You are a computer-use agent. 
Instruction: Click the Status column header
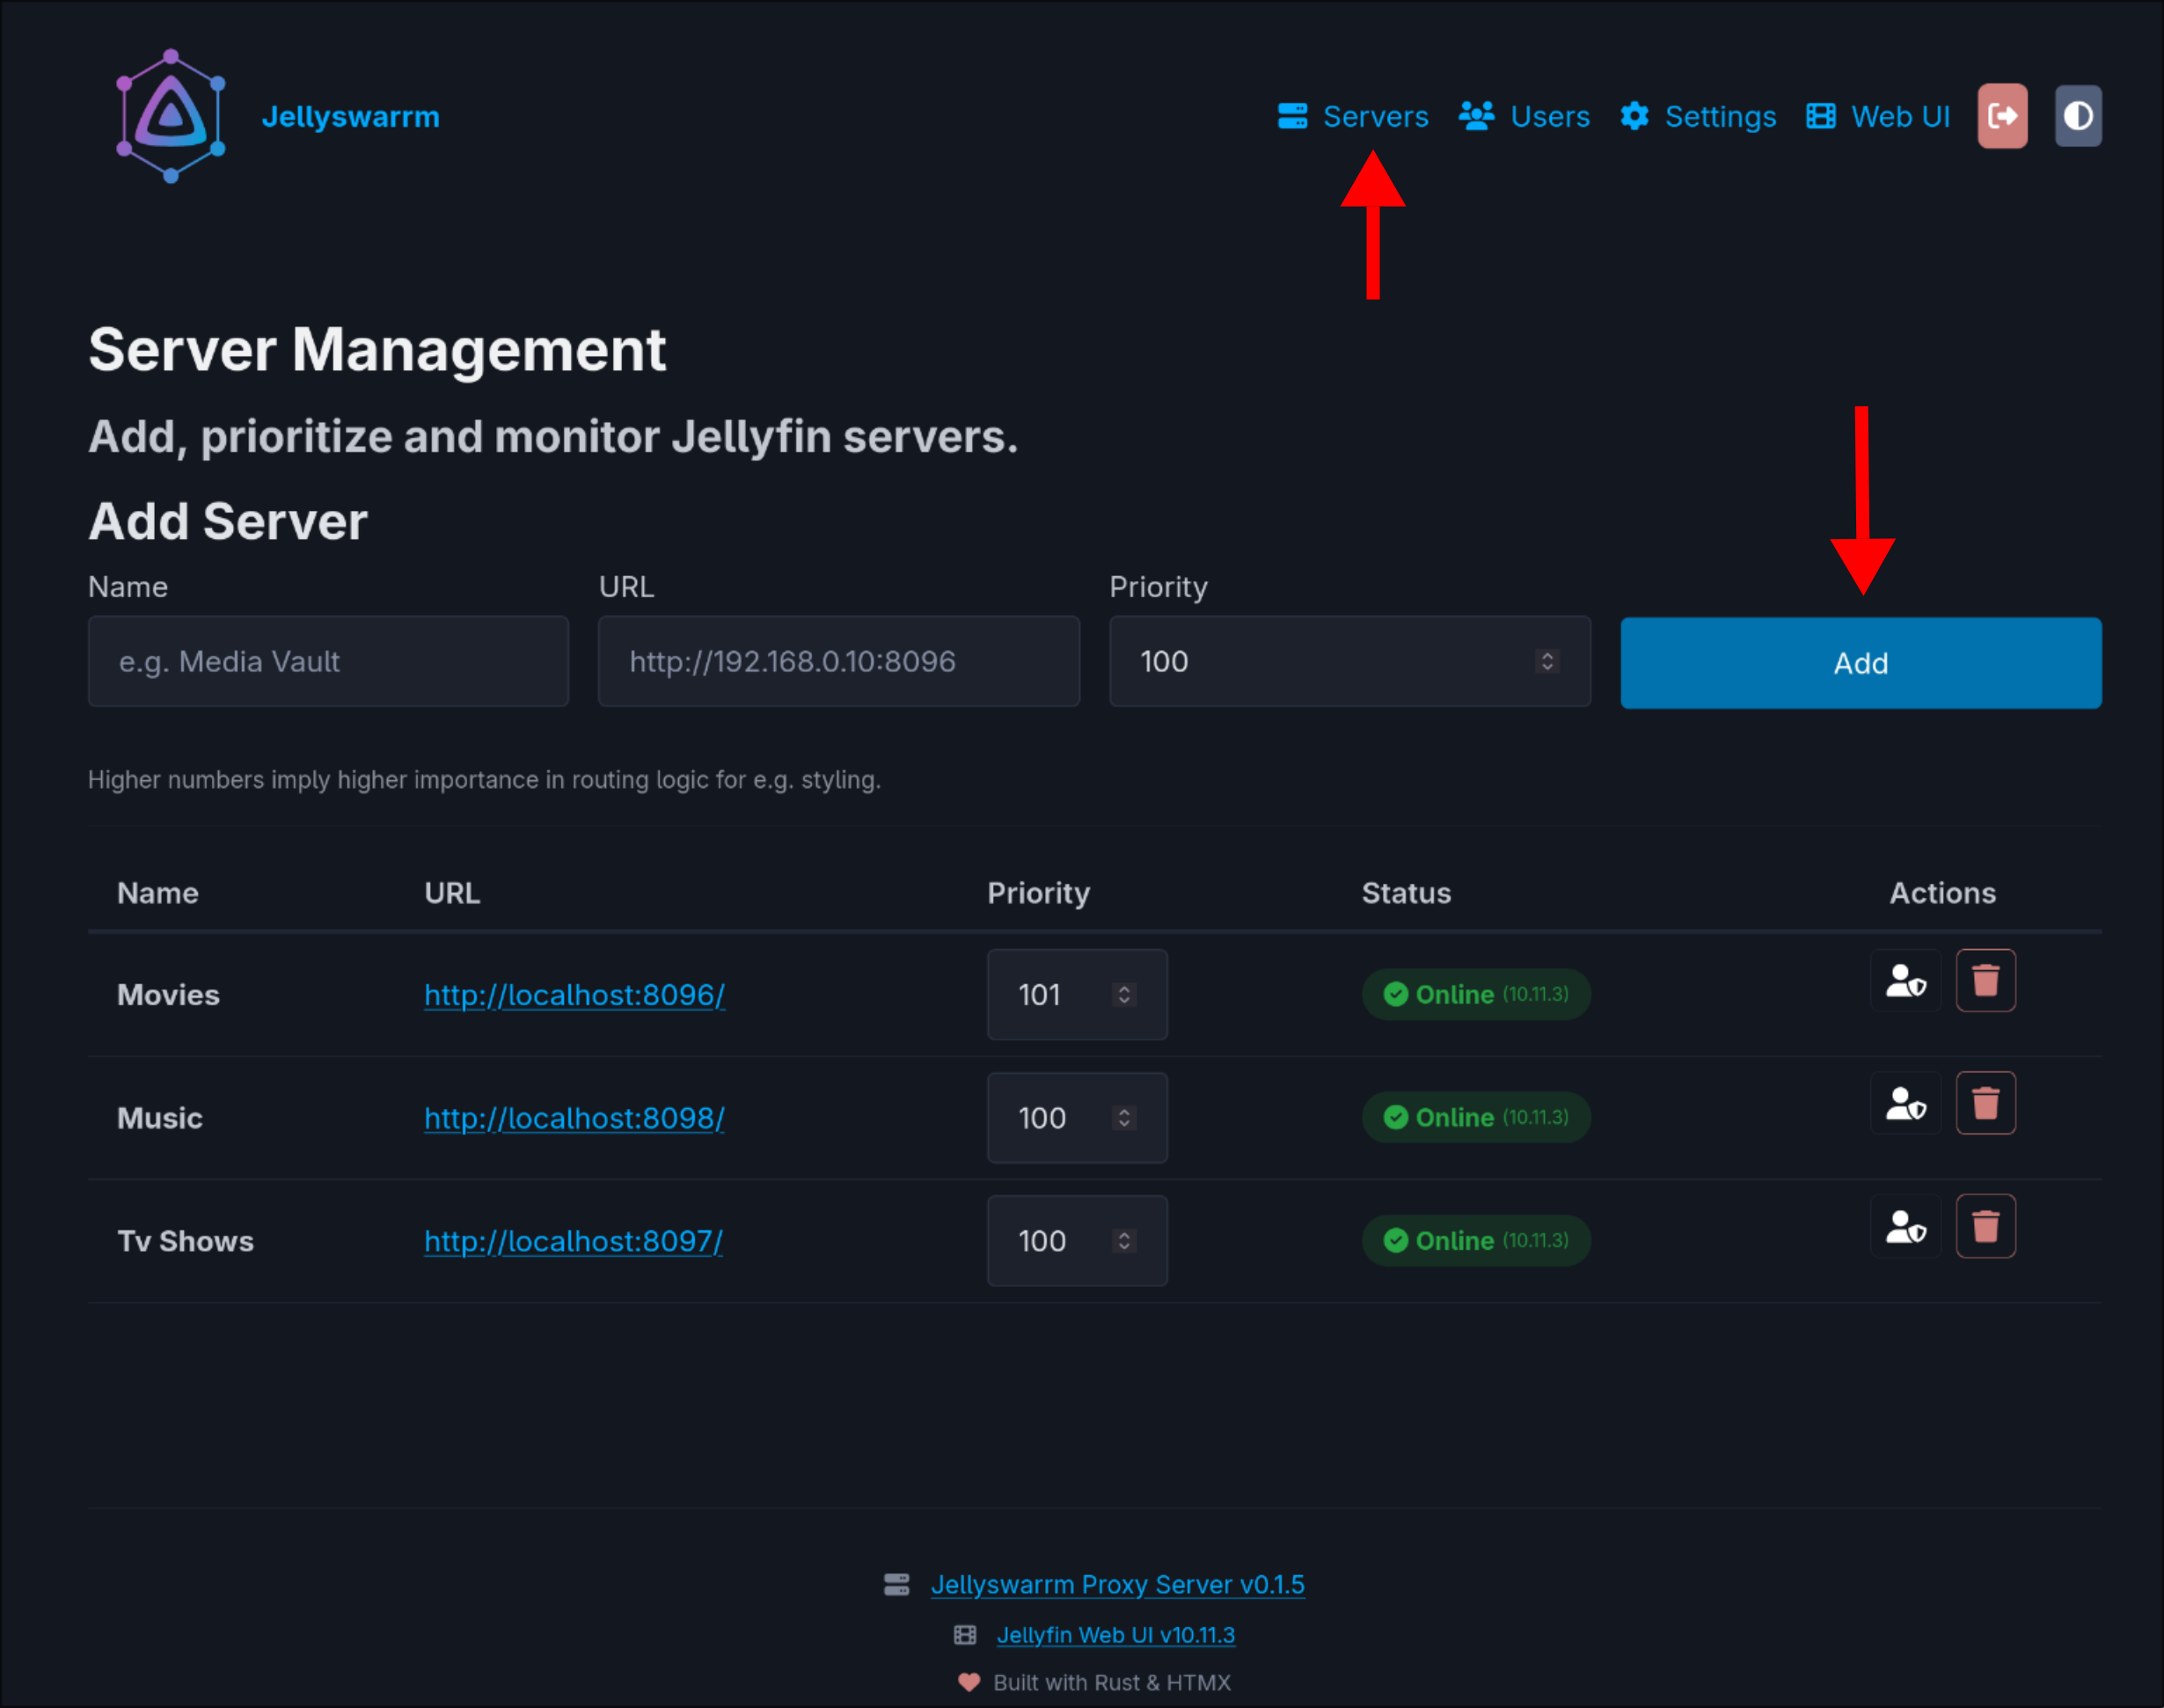point(1406,893)
